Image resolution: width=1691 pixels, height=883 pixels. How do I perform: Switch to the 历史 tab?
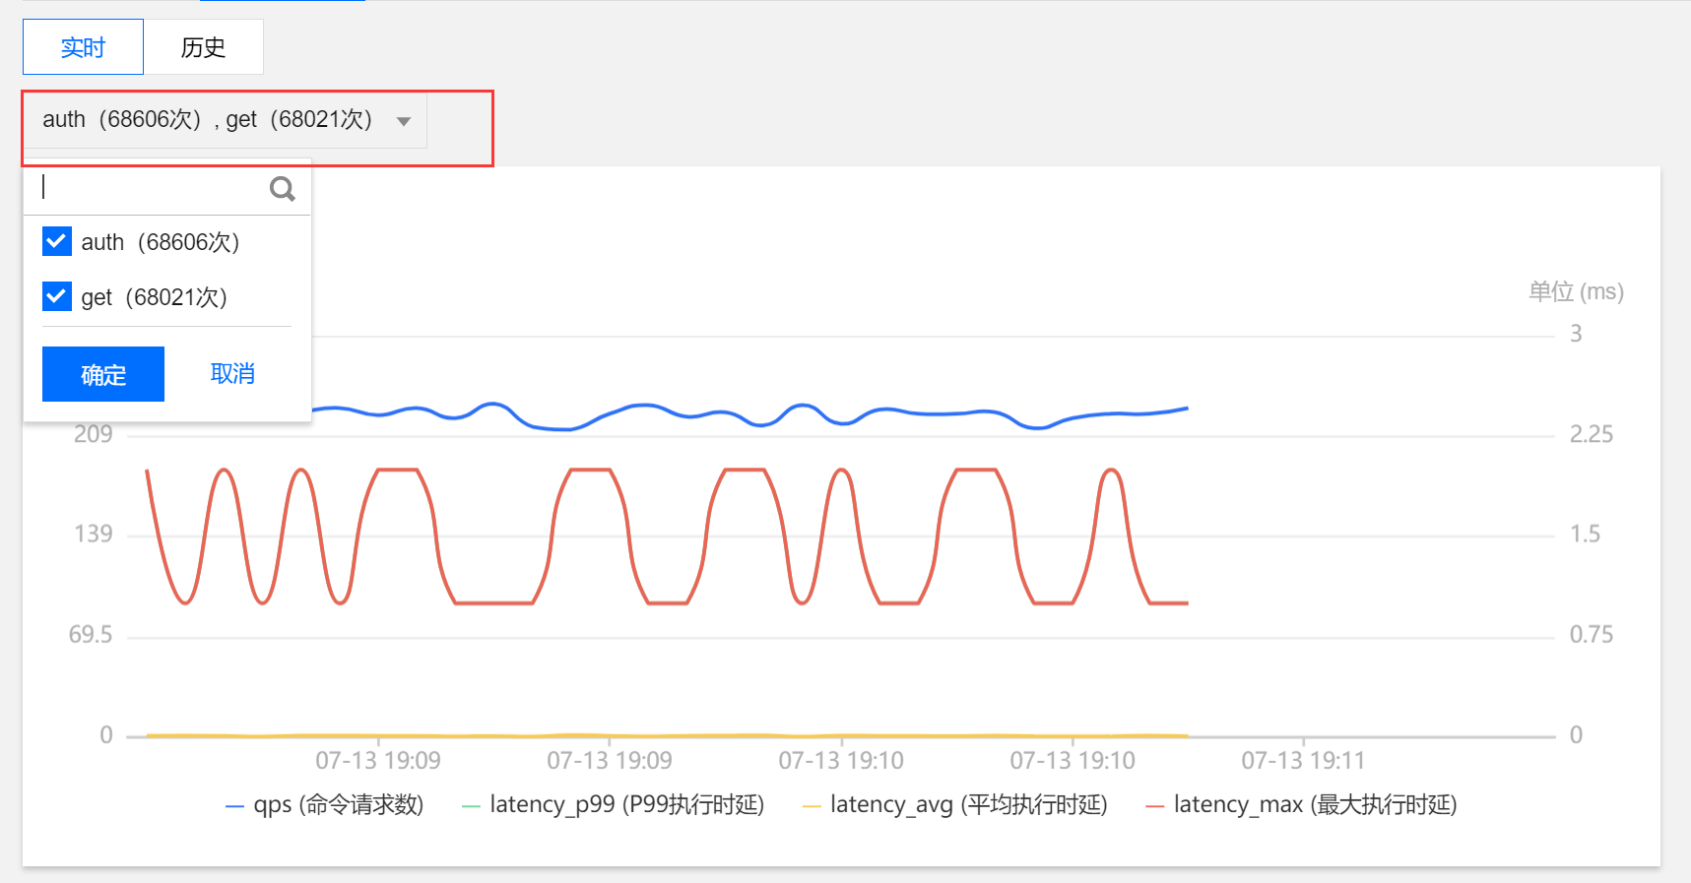203,47
